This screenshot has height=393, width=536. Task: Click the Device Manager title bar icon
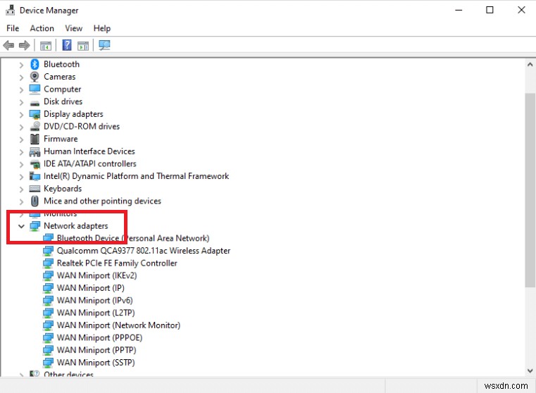11,11
